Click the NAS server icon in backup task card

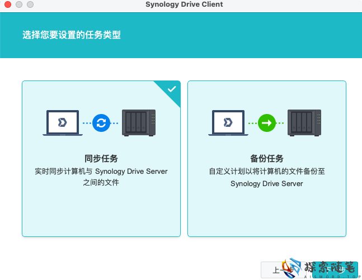[x=304, y=123]
